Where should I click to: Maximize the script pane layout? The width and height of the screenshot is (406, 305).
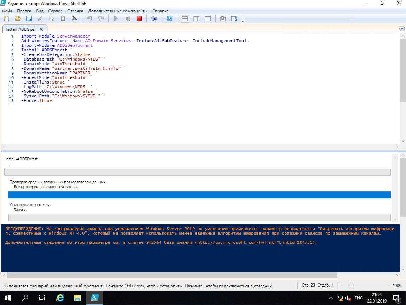207,18
